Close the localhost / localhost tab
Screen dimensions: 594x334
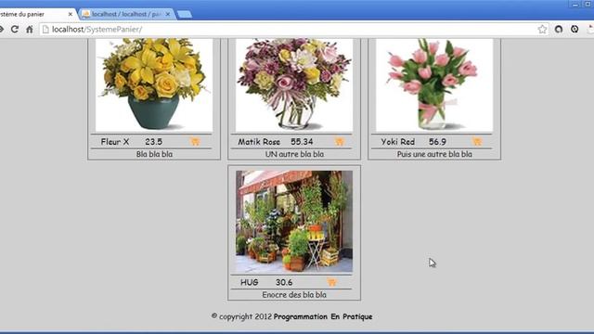click(x=168, y=14)
